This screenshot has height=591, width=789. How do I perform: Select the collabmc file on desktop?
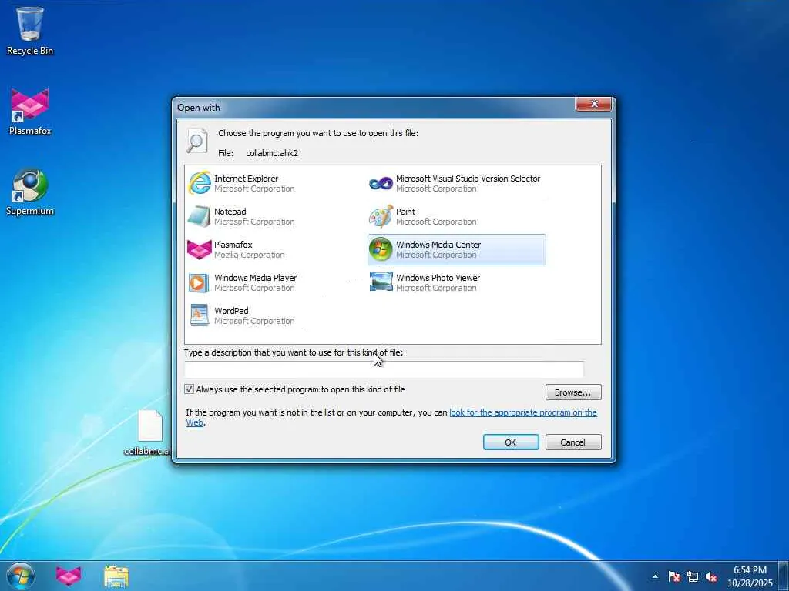tap(149, 433)
